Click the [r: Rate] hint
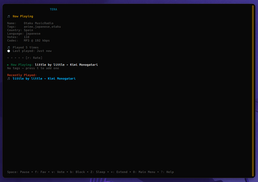 tap(34, 58)
